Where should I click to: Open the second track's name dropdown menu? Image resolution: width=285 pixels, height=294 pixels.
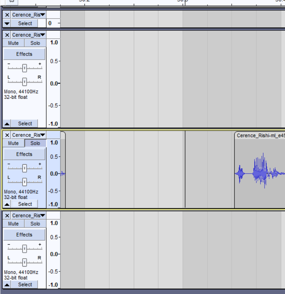(28, 35)
